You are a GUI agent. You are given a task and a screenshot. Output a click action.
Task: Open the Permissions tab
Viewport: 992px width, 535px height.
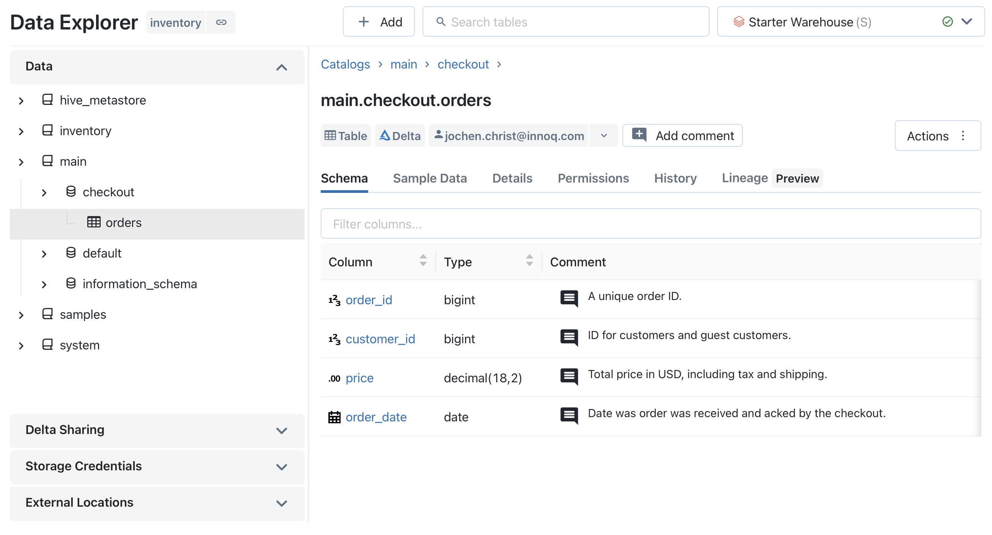(x=593, y=178)
